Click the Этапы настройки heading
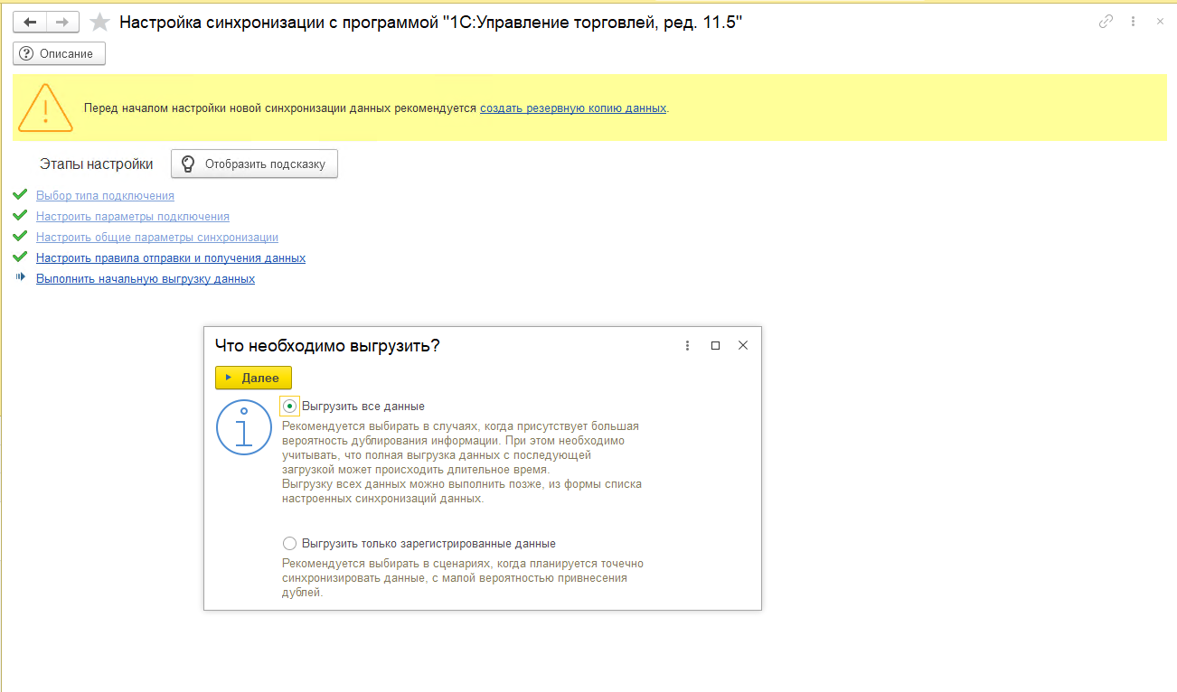Image resolution: width=1177 pixels, height=692 pixels. coord(97,164)
